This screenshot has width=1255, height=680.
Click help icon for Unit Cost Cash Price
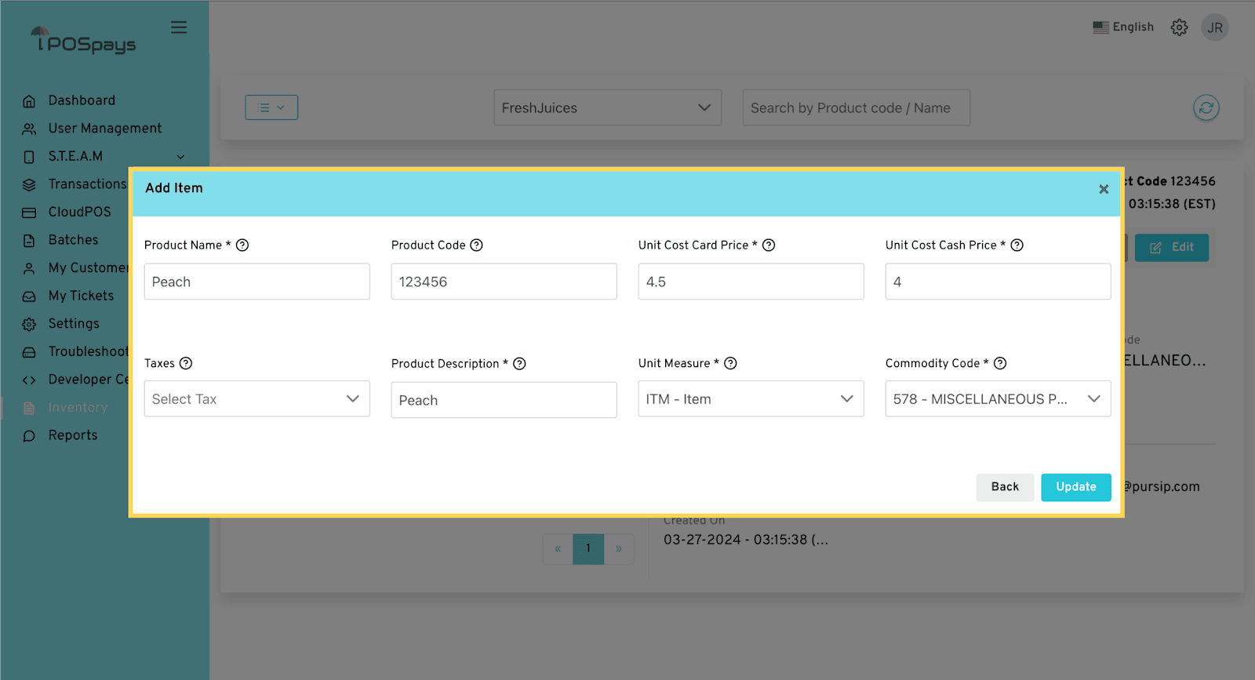point(1017,245)
